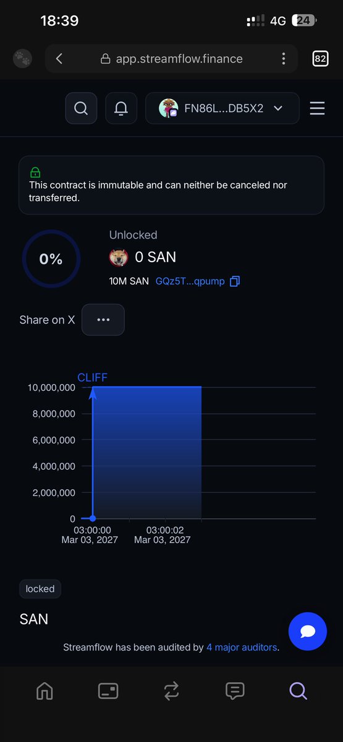Open the wallet icon in bottom bar
The image size is (343, 742).
tap(108, 691)
